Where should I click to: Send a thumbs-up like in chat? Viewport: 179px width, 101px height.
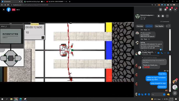(168, 94)
